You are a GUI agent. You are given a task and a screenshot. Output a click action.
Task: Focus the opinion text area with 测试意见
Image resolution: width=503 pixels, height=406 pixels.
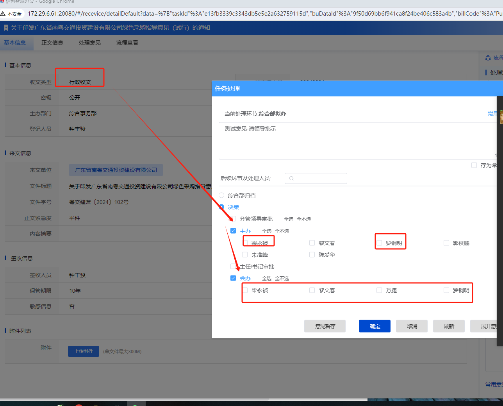(x=357, y=141)
